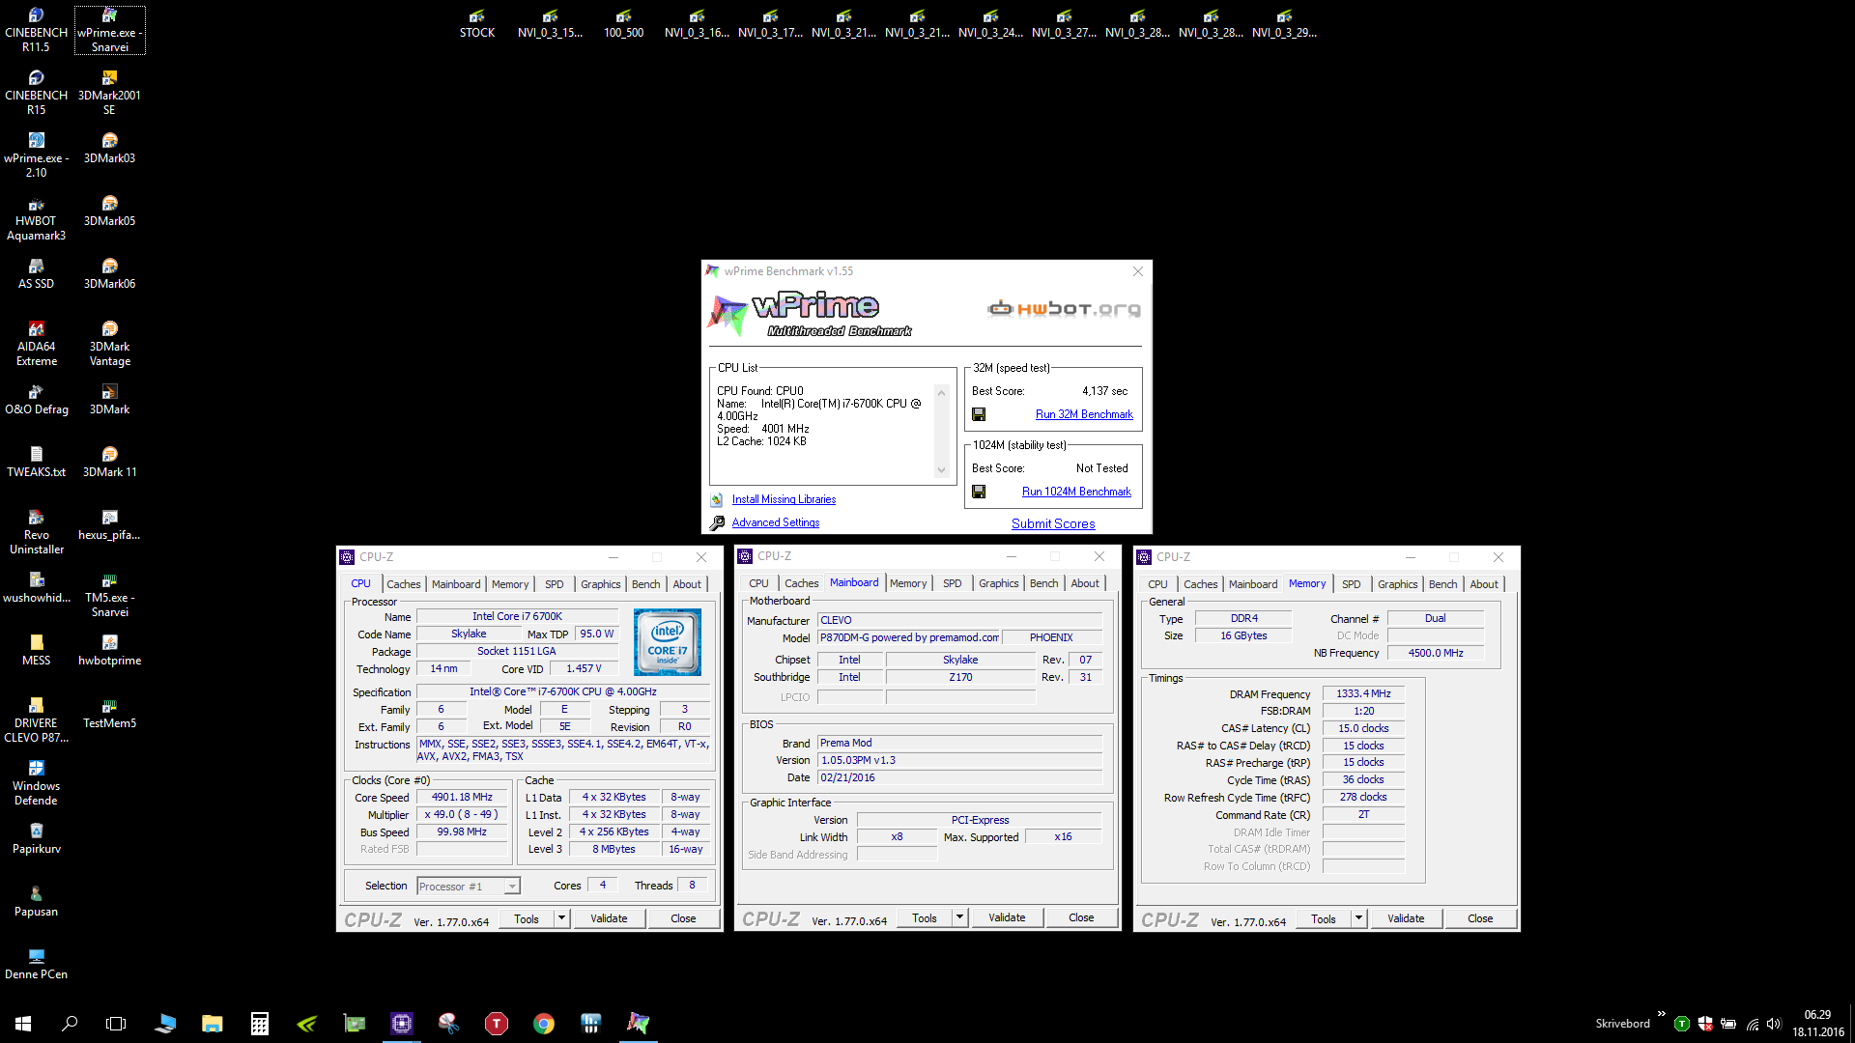Click Install Missing Libraries link
Viewport: 1855px width, 1043px height.
tap(784, 499)
